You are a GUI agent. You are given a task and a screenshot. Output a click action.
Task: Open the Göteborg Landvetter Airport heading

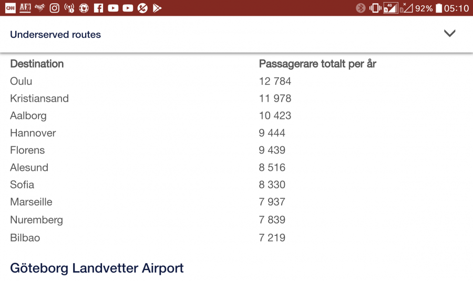pos(97,268)
